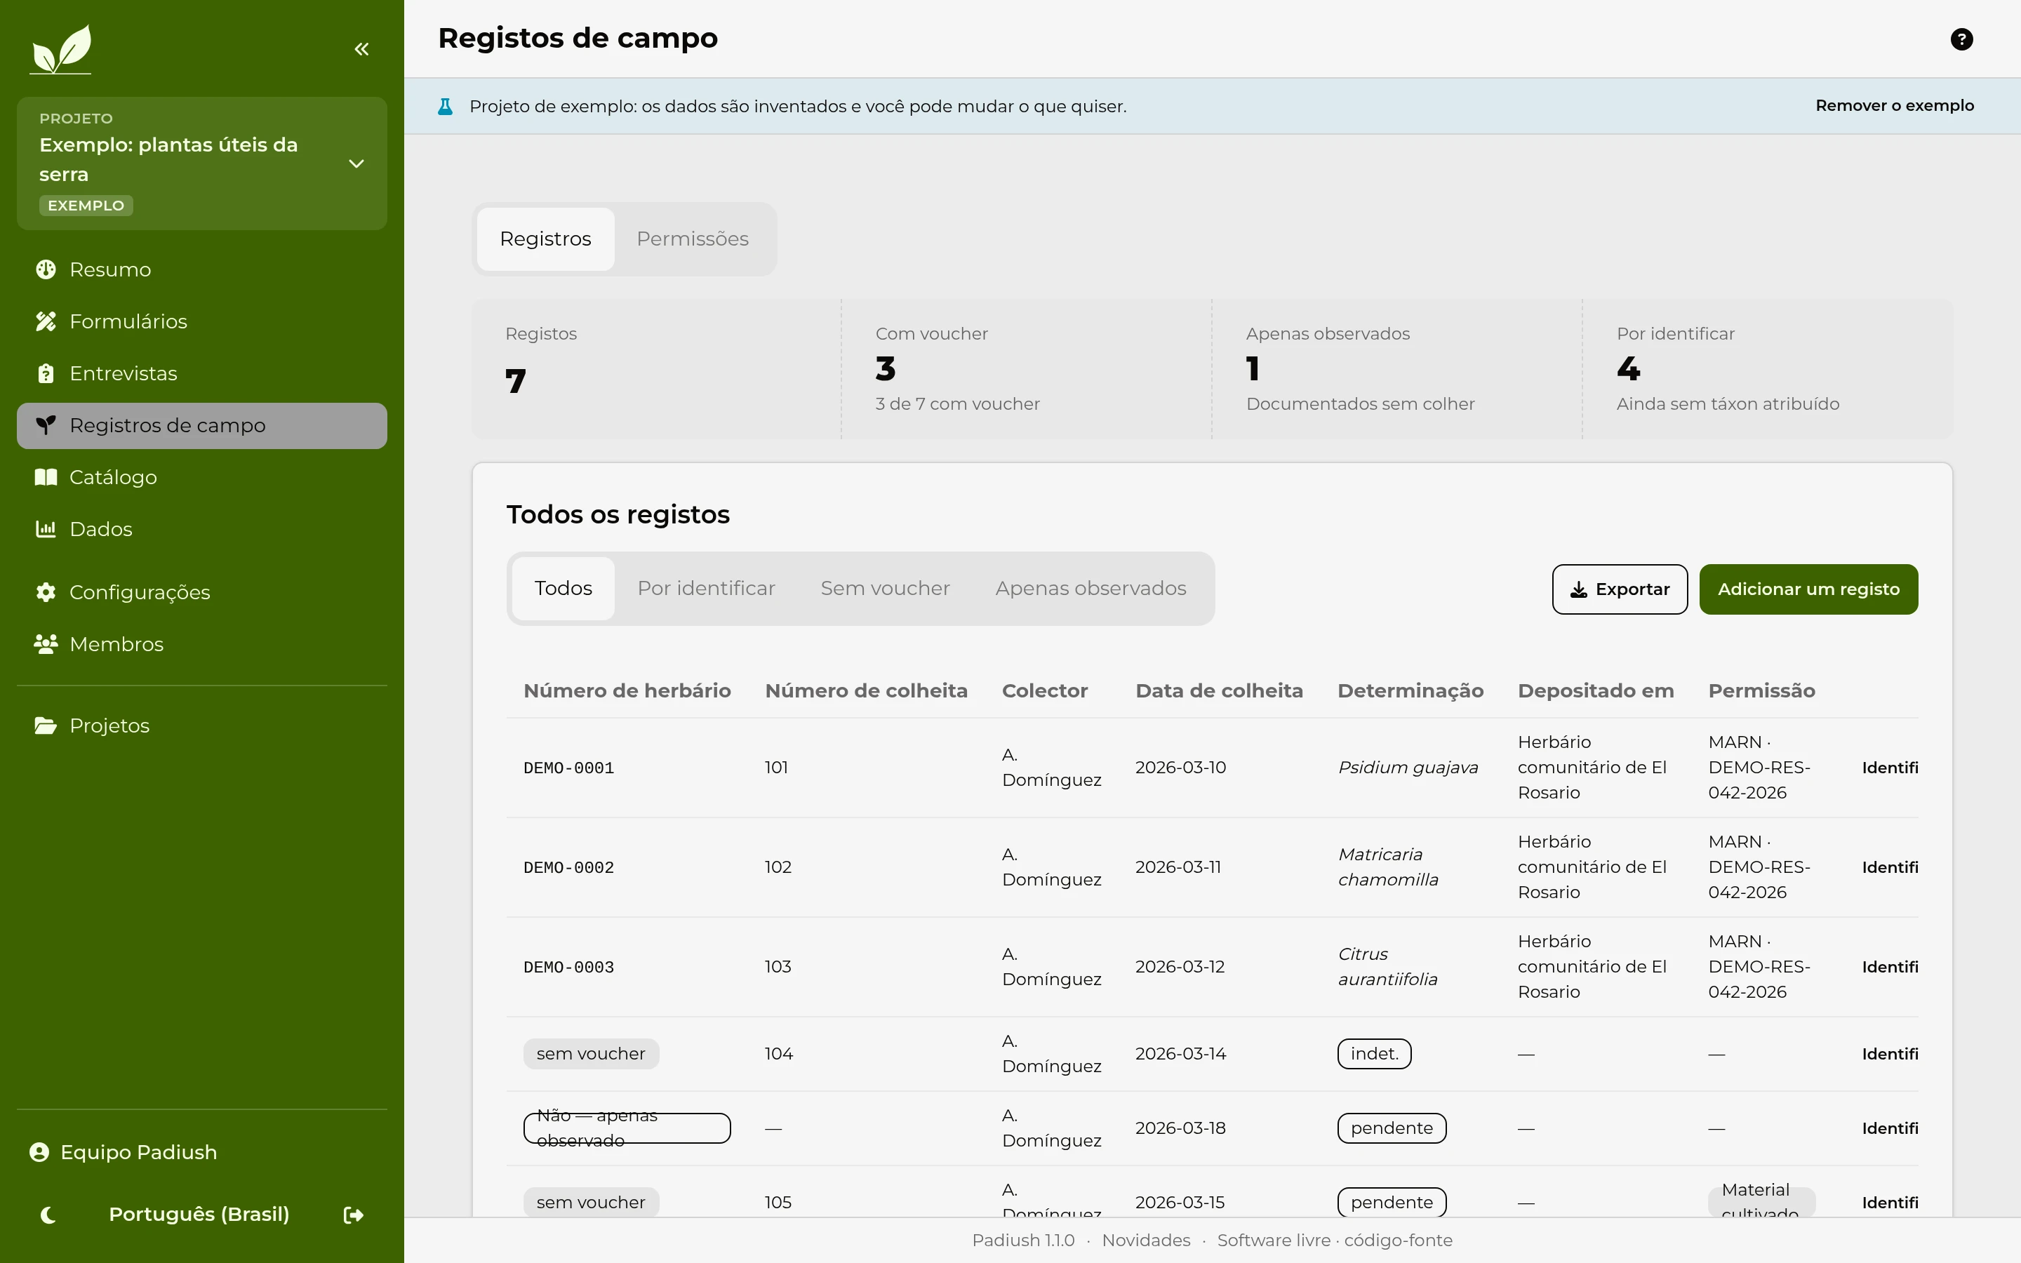The image size is (2021, 1263).
Task: Click Identifi action in DEMO-0002 row
Action: tap(1890, 867)
